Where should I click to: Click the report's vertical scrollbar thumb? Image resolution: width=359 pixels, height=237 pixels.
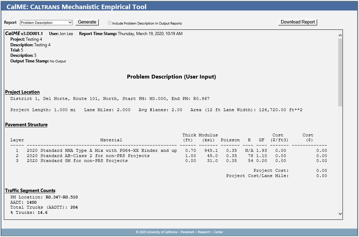[339, 72]
